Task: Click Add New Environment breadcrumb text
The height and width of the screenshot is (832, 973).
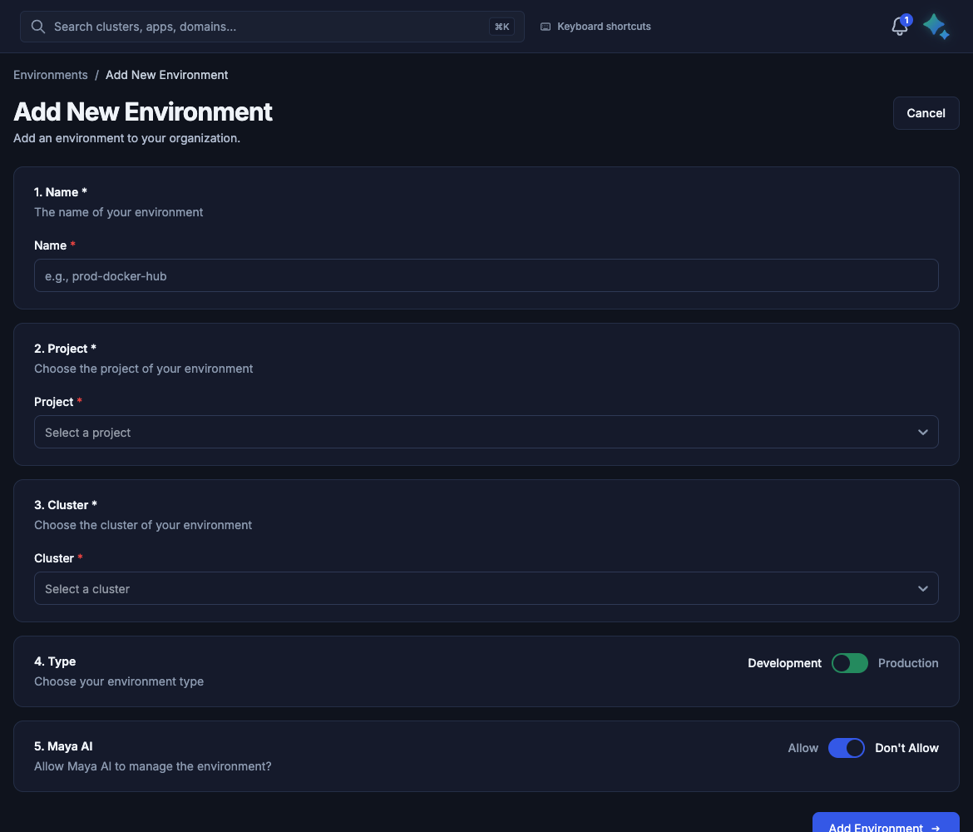Action: 166,75
